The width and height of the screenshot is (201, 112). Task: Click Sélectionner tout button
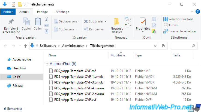click(178, 19)
